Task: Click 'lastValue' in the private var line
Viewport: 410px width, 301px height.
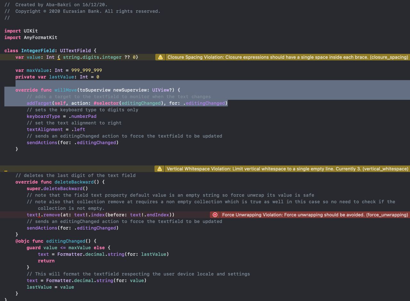Action: [x=61, y=77]
